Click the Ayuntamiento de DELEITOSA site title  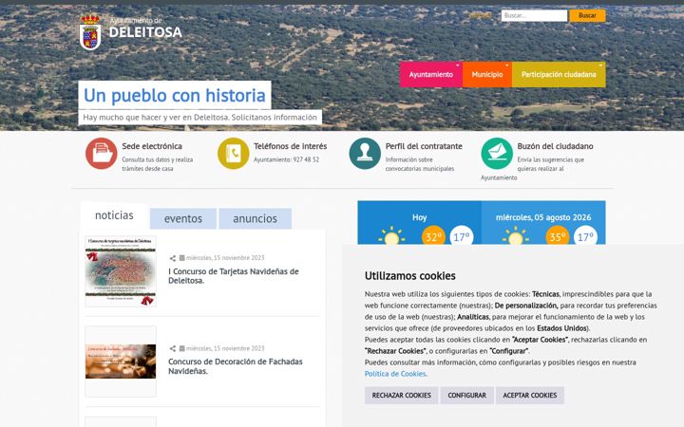coord(145,28)
